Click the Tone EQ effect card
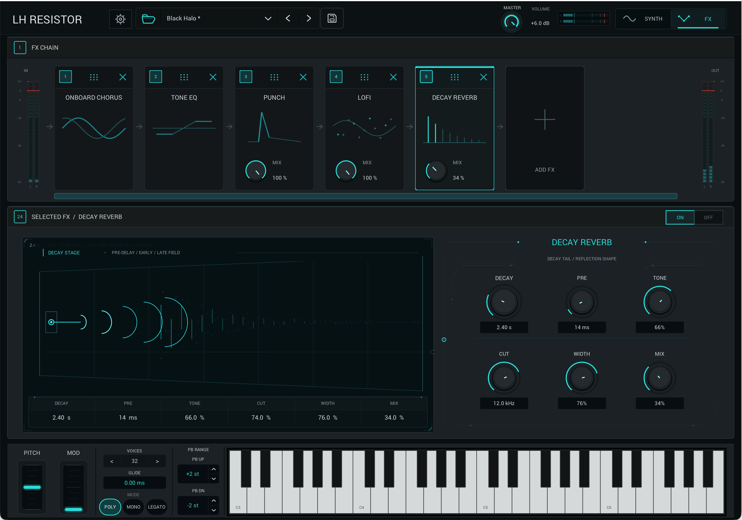 [x=184, y=128]
